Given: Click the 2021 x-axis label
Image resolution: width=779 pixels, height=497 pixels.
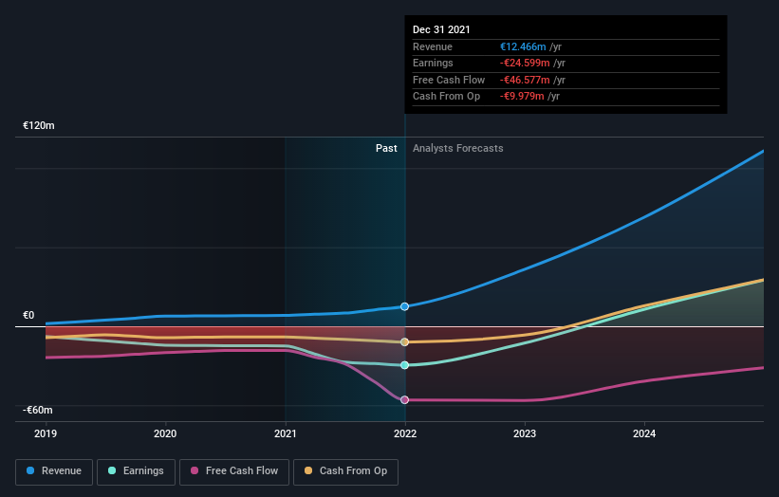Looking at the screenshot, I should click(286, 433).
